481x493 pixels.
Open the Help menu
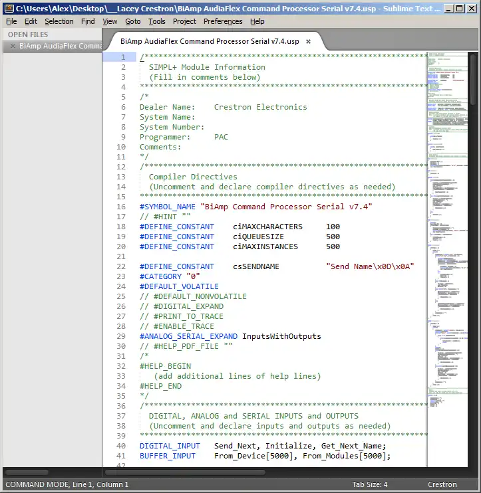click(257, 21)
